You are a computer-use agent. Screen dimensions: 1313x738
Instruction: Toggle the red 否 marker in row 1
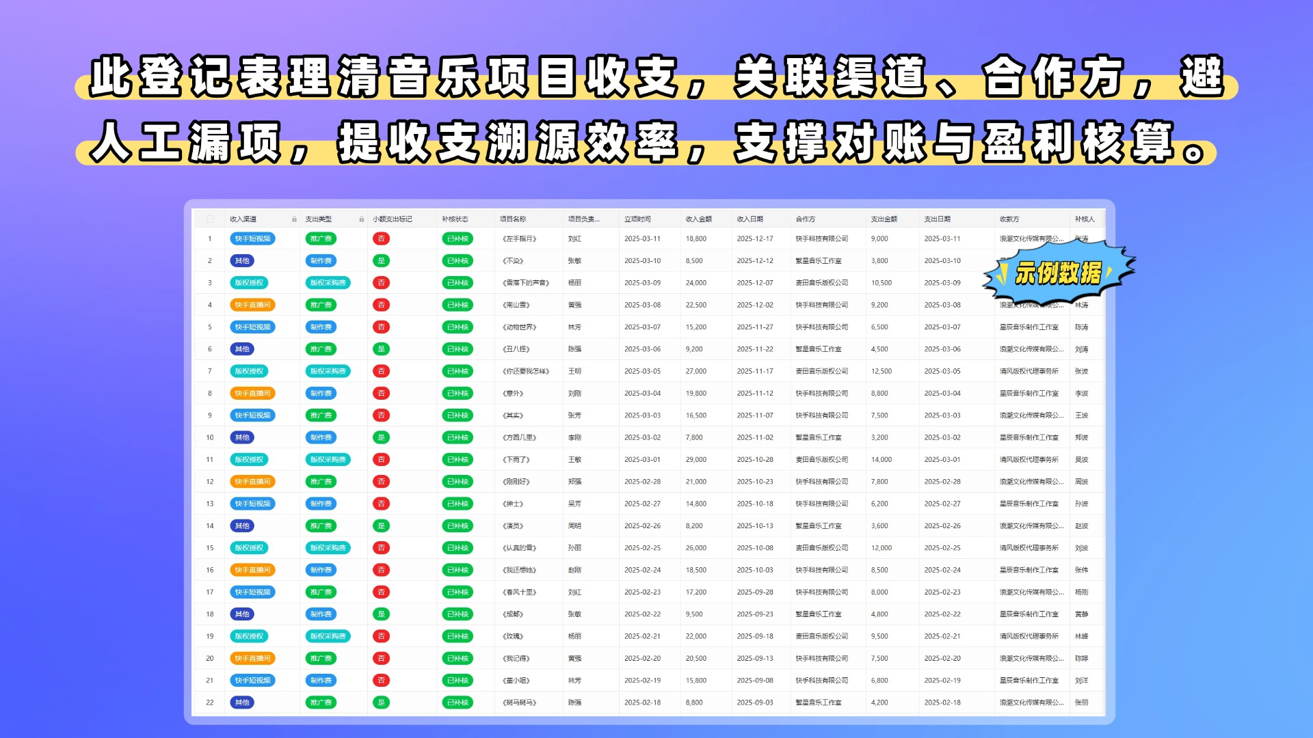381,238
